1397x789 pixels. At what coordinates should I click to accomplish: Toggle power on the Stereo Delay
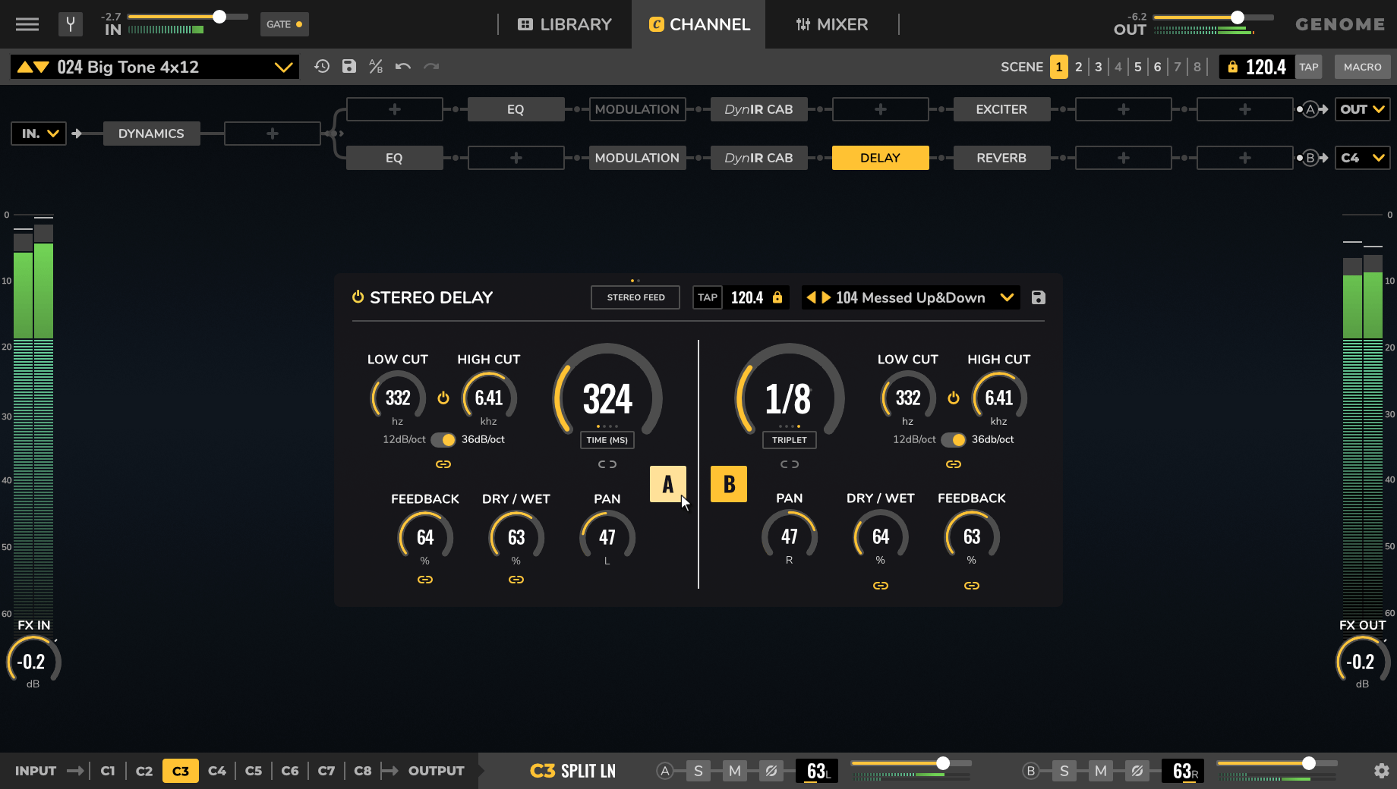click(x=358, y=297)
